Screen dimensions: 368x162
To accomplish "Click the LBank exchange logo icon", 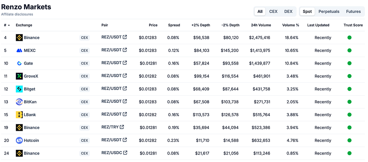I will point(19,115).
